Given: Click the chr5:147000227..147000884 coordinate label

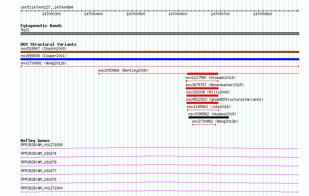Looking at the screenshot, I should [x=47, y=7].
